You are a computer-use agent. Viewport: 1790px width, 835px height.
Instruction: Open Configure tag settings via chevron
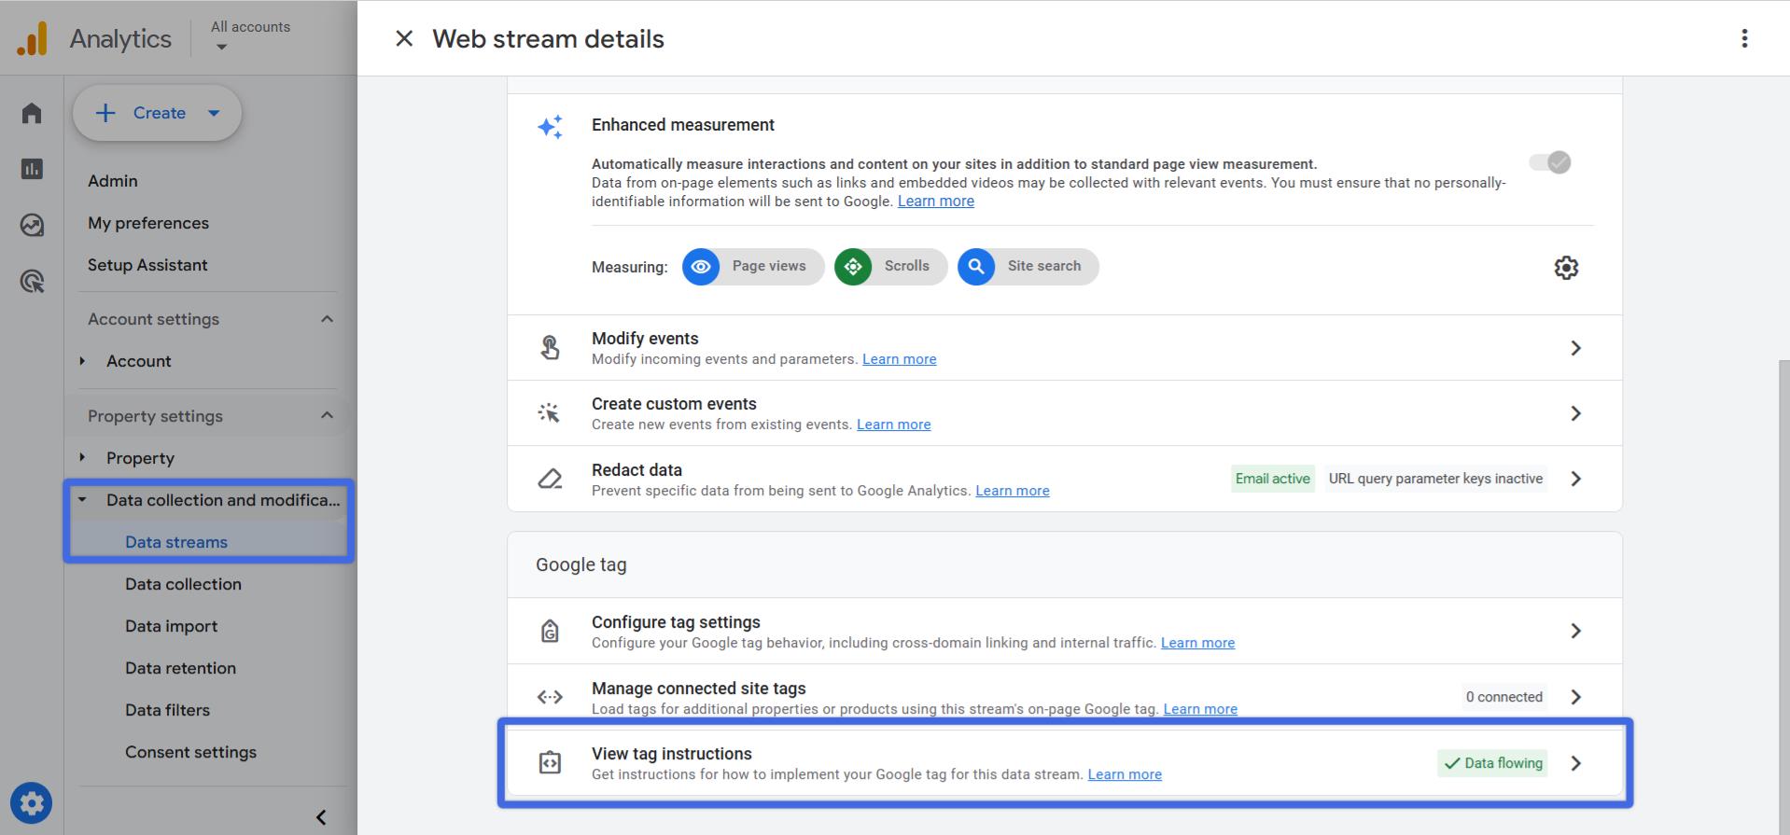pos(1576,632)
